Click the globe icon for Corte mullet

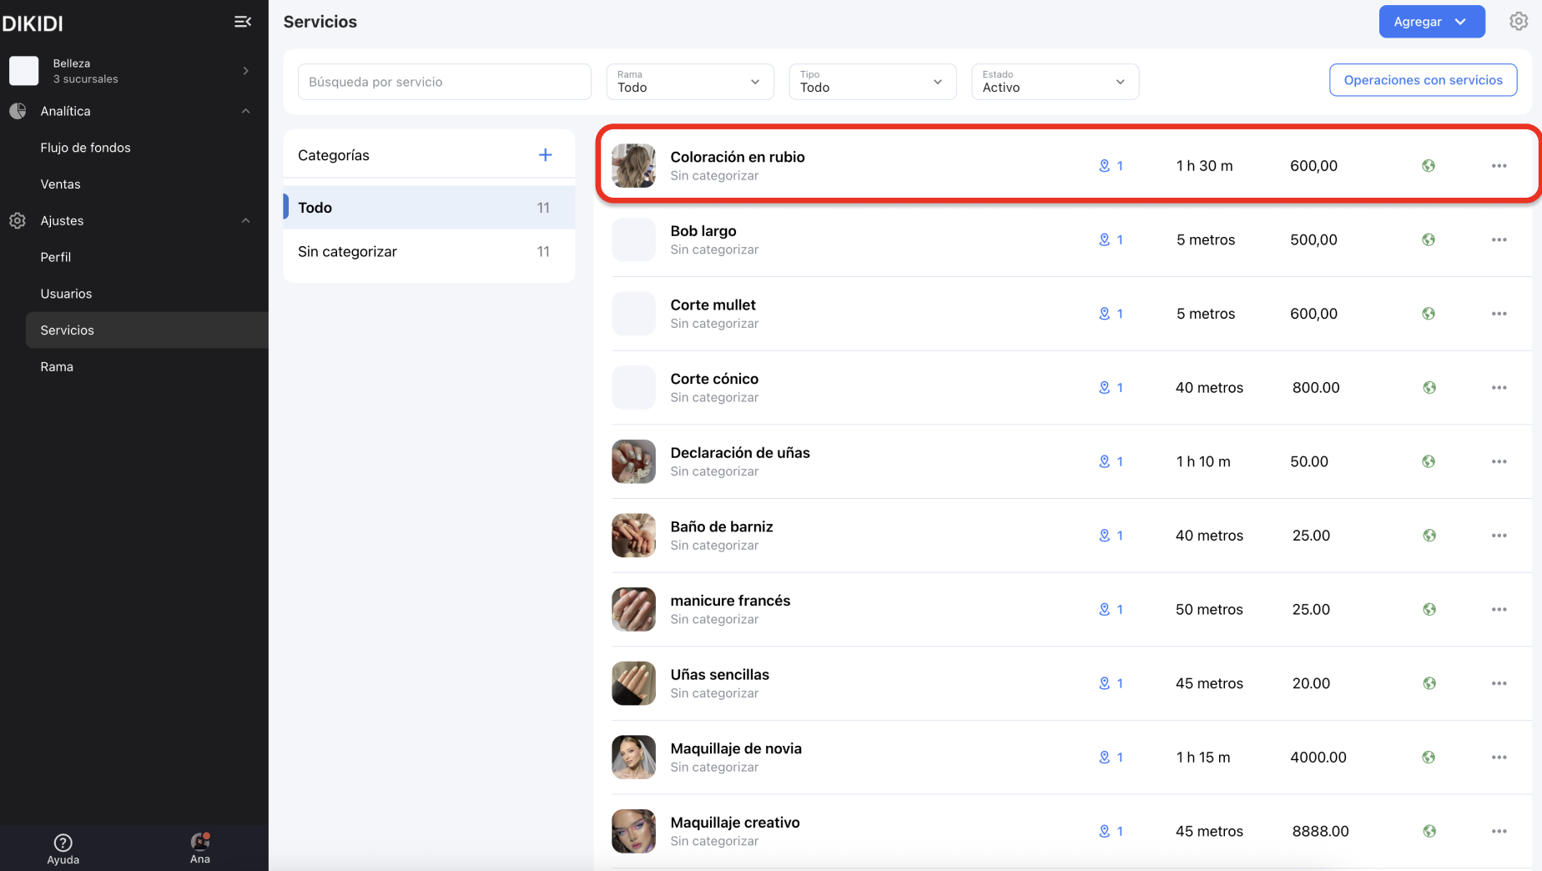point(1429,314)
